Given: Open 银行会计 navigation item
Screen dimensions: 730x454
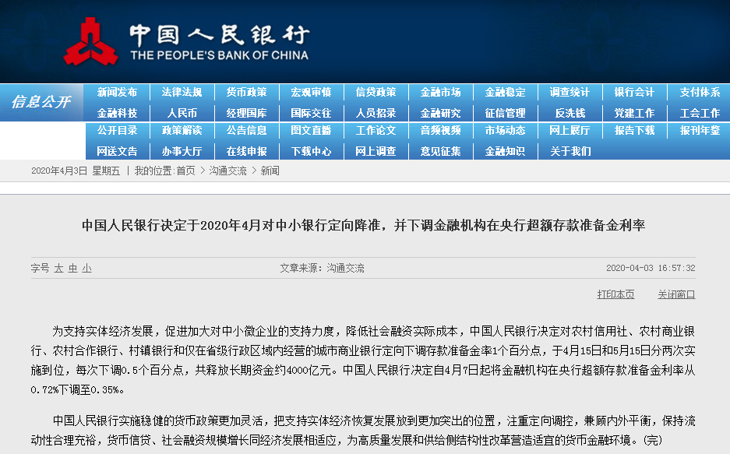Looking at the screenshot, I should (634, 92).
